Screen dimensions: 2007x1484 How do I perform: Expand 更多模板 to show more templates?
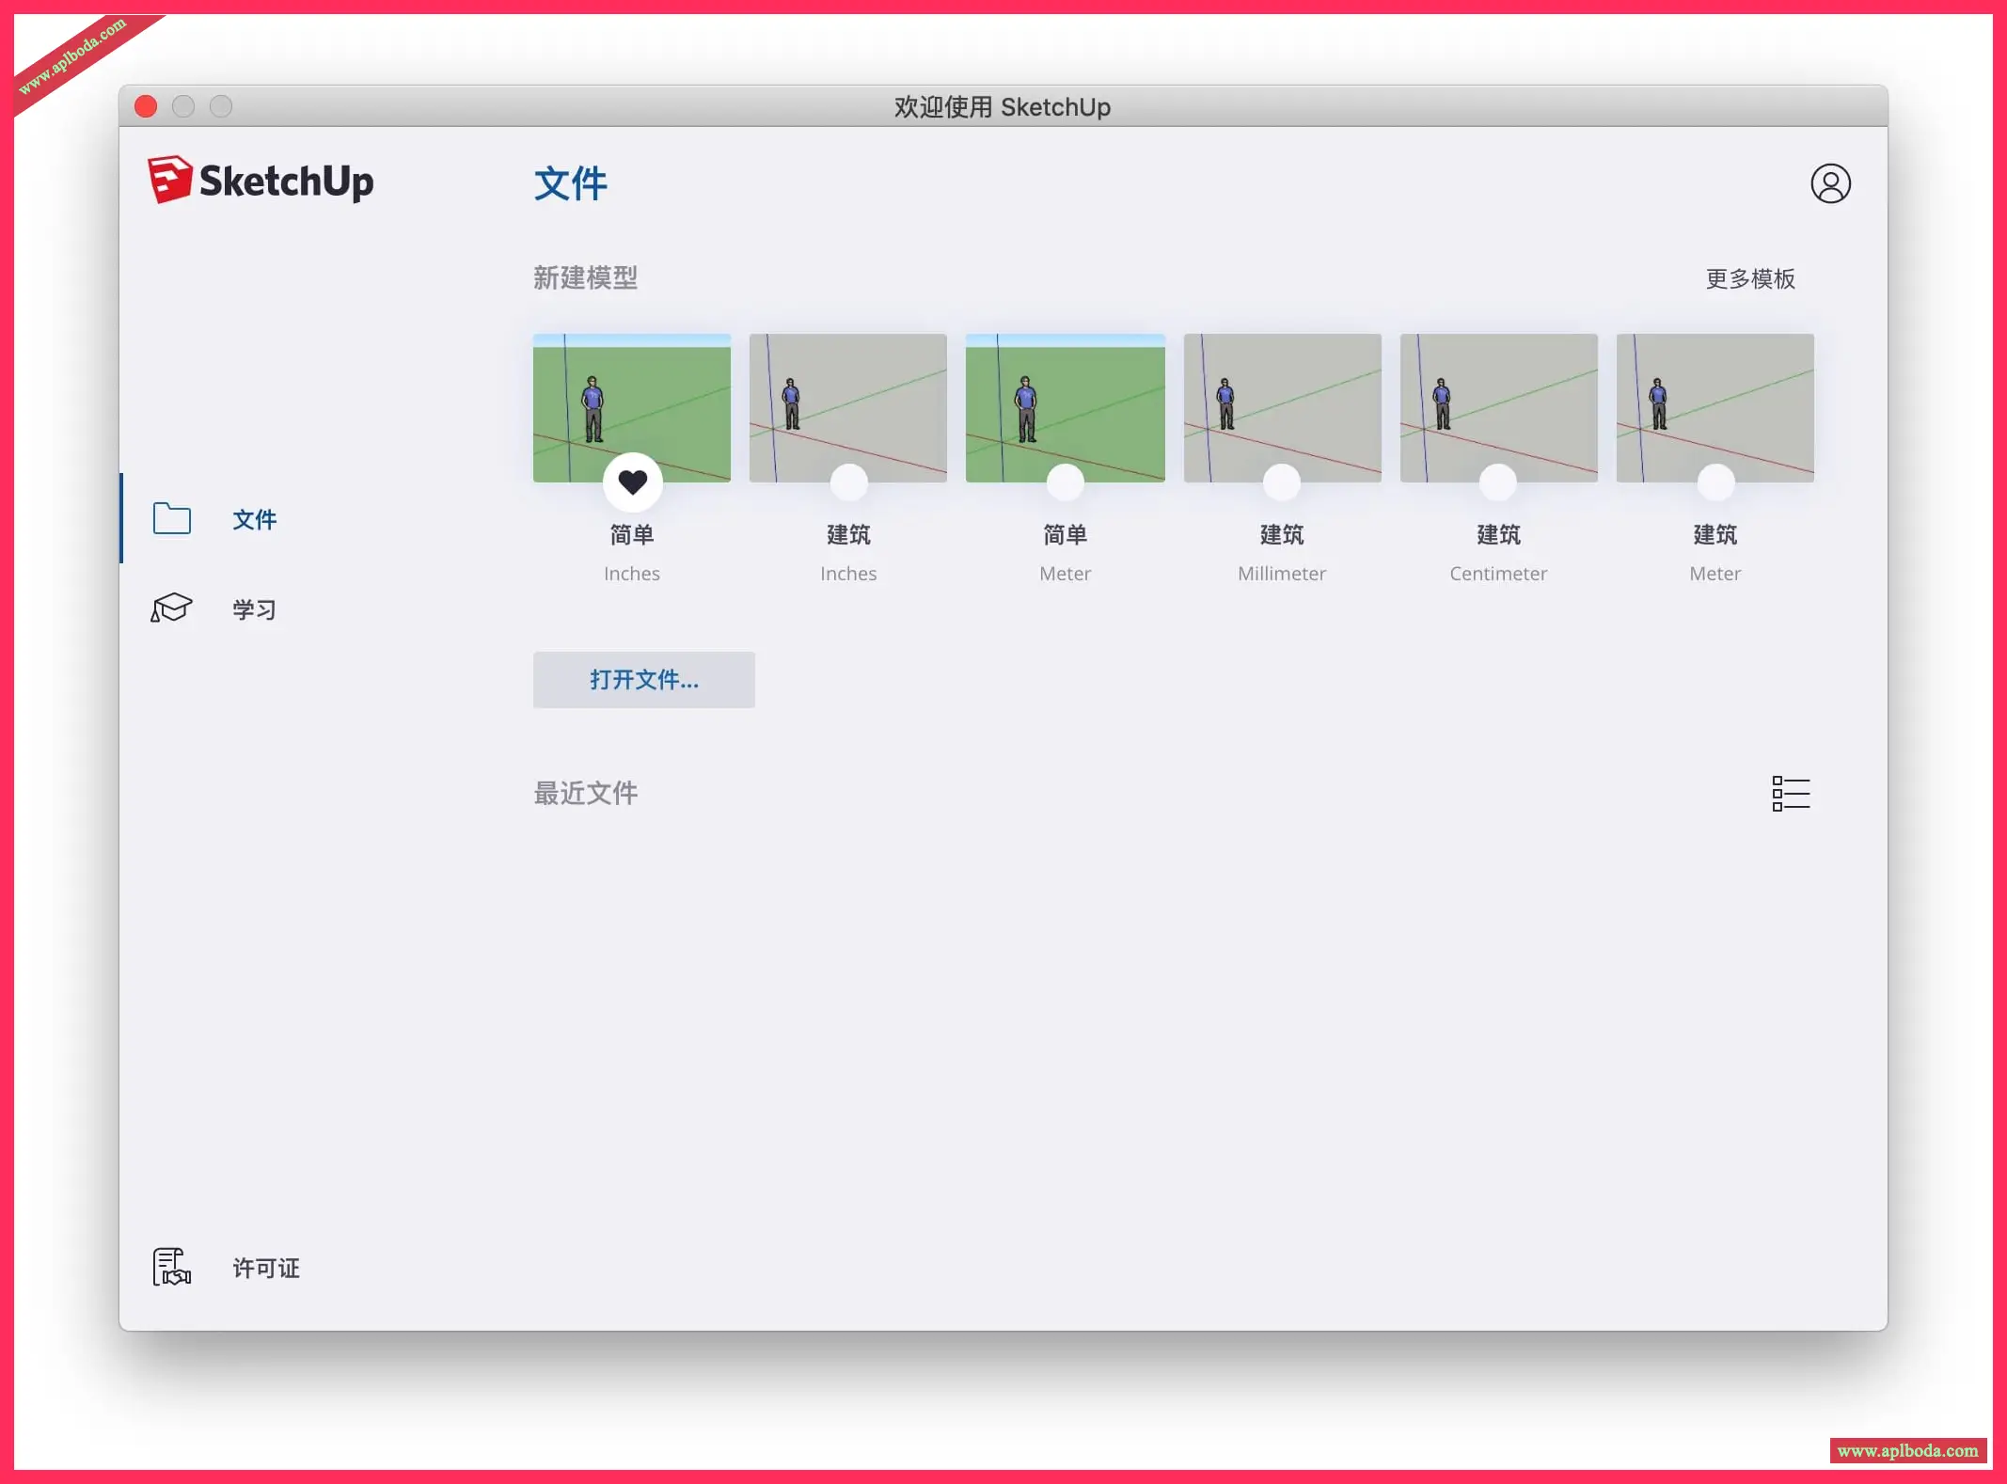(x=1749, y=278)
